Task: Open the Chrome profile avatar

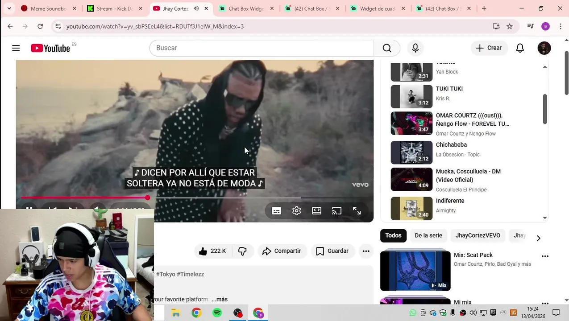Action: pyautogui.click(x=545, y=26)
